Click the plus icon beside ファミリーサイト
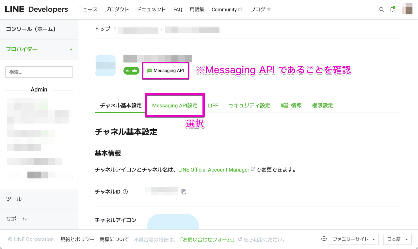 (x=324, y=239)
